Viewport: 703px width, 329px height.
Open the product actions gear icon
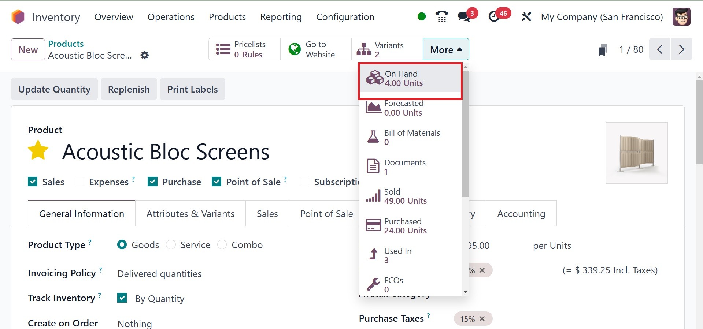(x=145, y=55)
